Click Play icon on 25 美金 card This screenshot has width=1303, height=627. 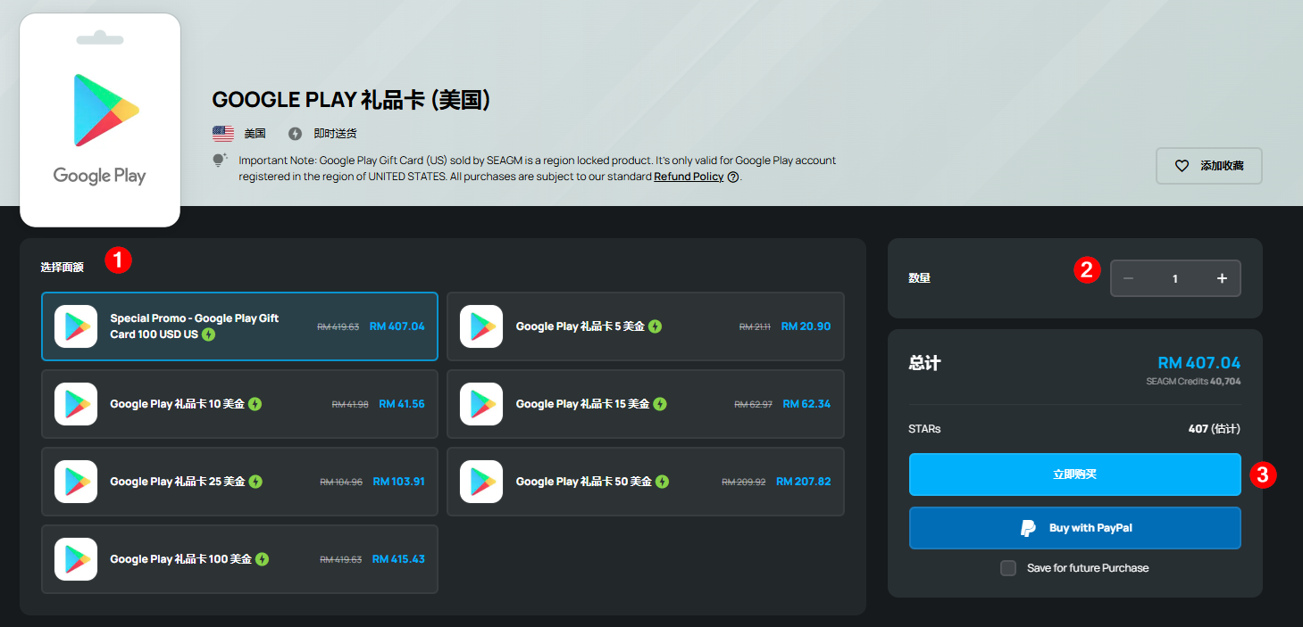76,482
